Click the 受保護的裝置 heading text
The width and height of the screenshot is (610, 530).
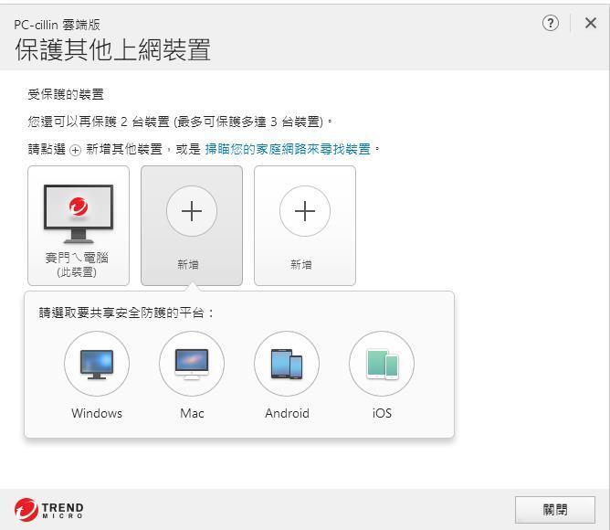pos(66,94)
